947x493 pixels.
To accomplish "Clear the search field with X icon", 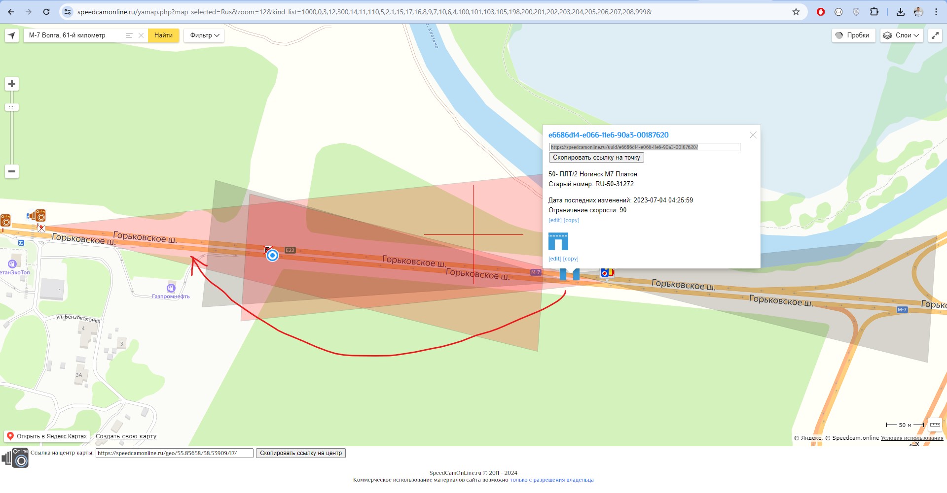I will click(x=141, y=35).
